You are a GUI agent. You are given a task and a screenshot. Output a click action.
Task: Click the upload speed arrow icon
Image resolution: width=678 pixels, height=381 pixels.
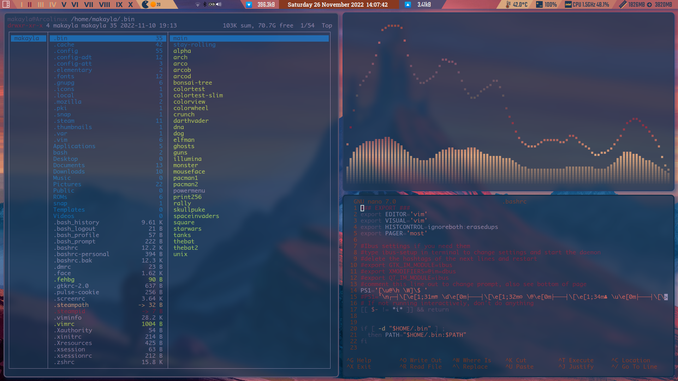[x=408, y=5]
